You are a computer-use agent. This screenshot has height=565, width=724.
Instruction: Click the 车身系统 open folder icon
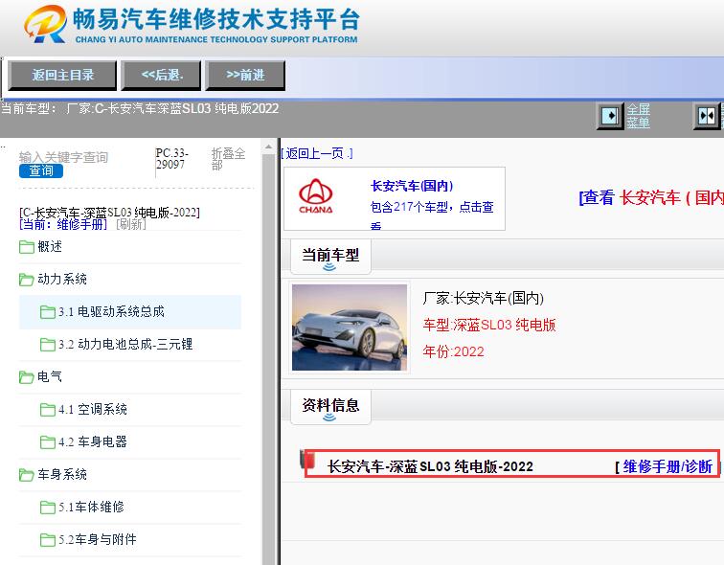coord(26,475)
